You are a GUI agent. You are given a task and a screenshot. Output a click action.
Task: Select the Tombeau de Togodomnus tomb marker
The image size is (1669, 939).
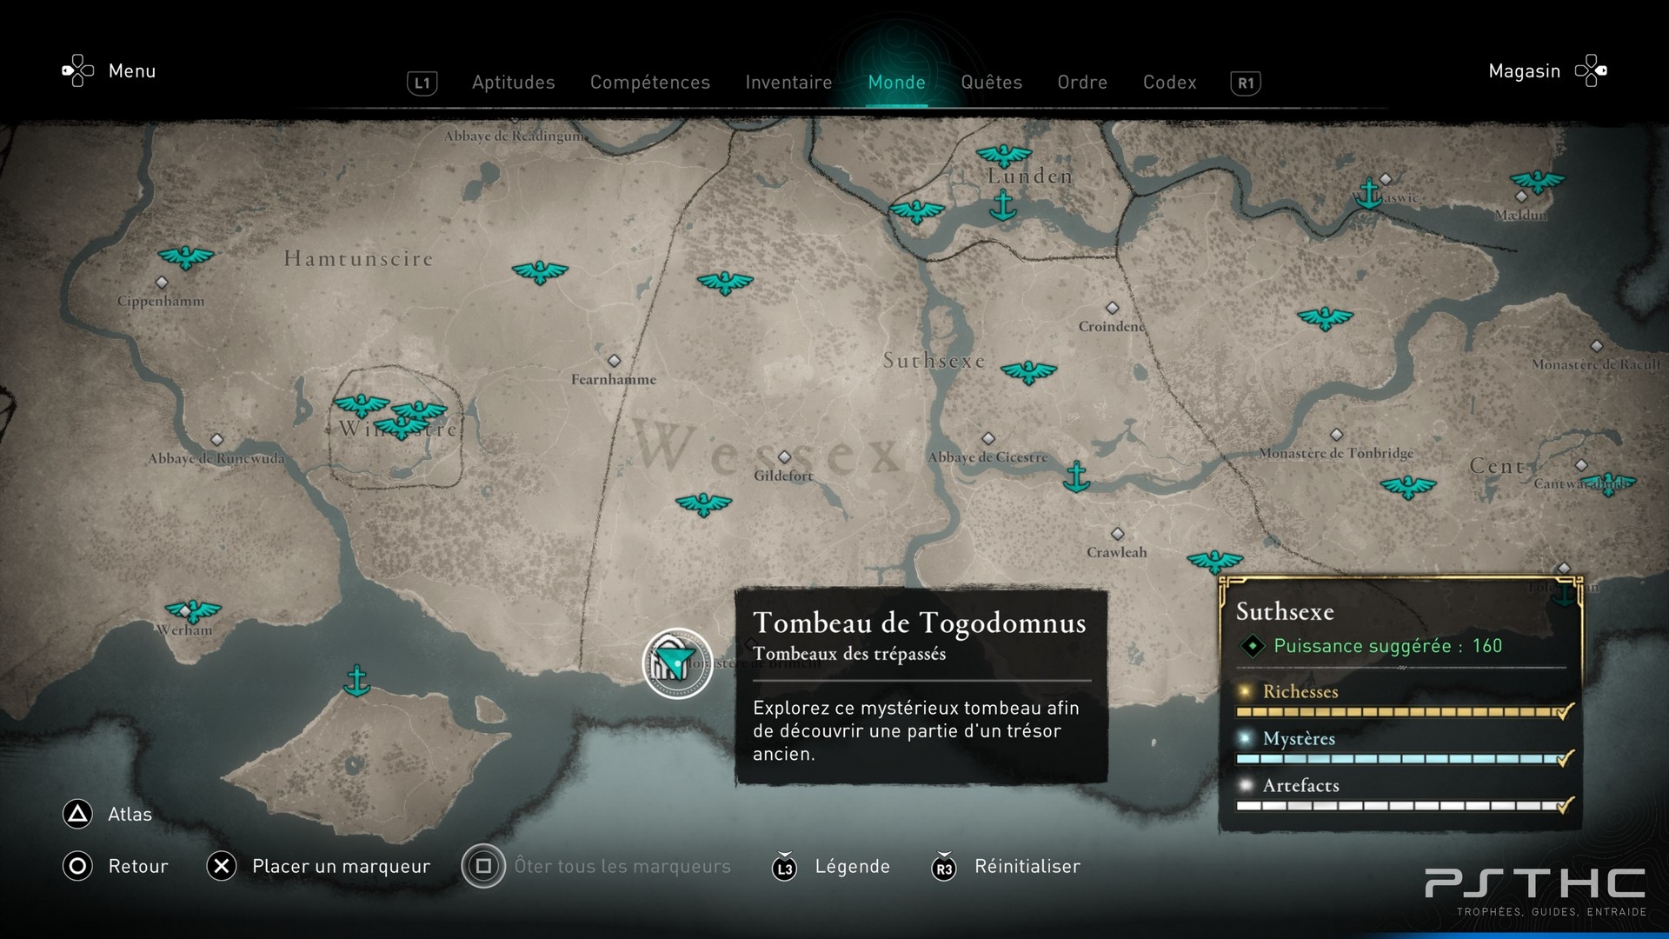[x=677, y=663]
